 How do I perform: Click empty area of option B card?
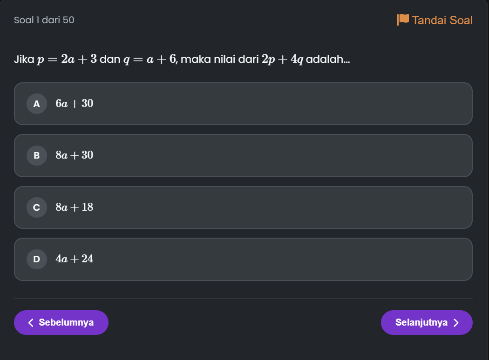[281, 155]
